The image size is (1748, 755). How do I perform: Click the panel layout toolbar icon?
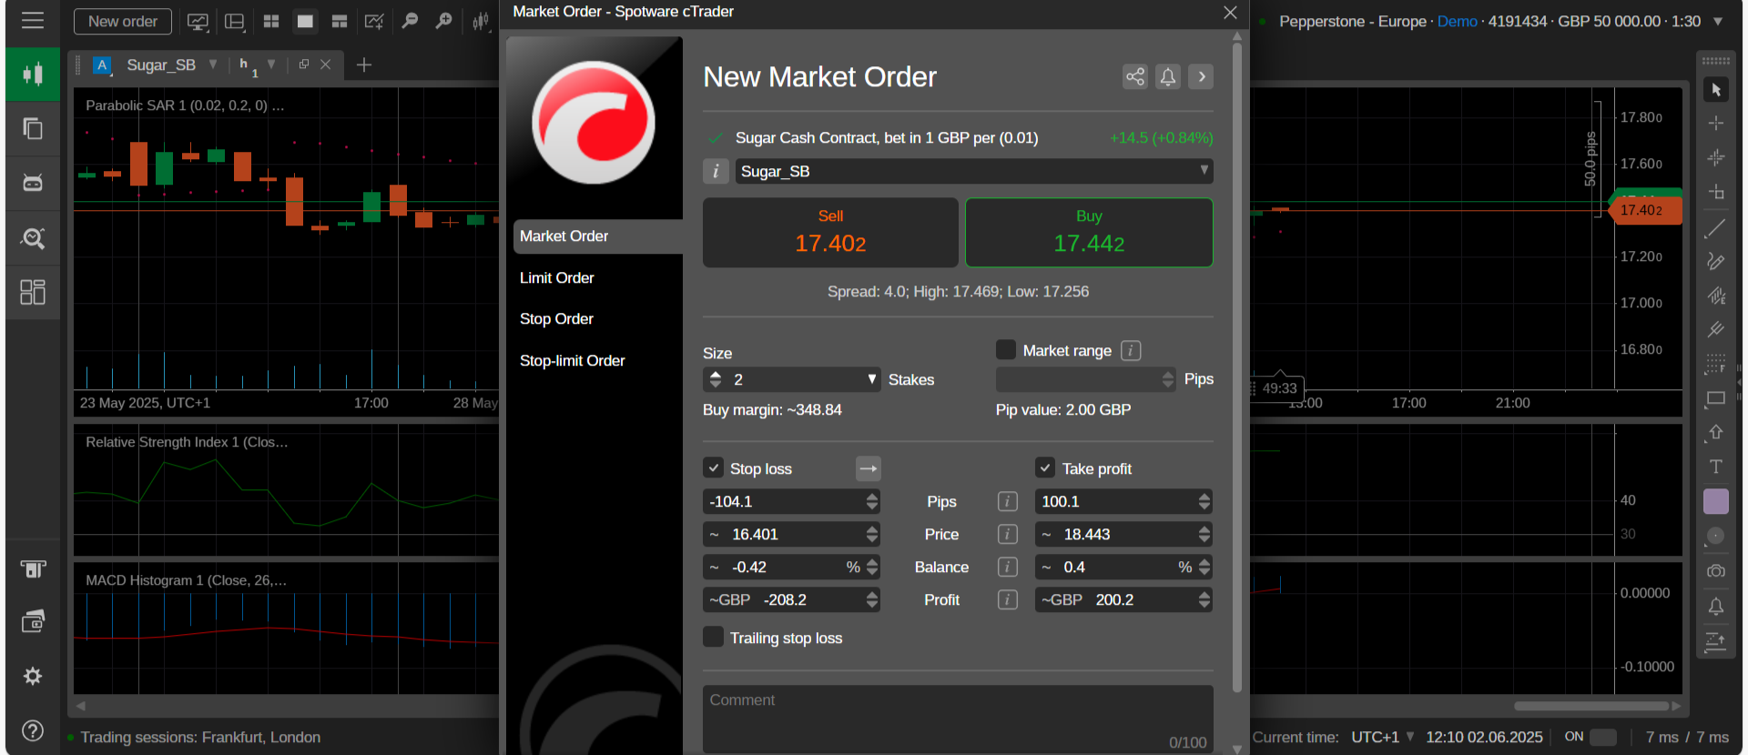click(x=235, y=21)
